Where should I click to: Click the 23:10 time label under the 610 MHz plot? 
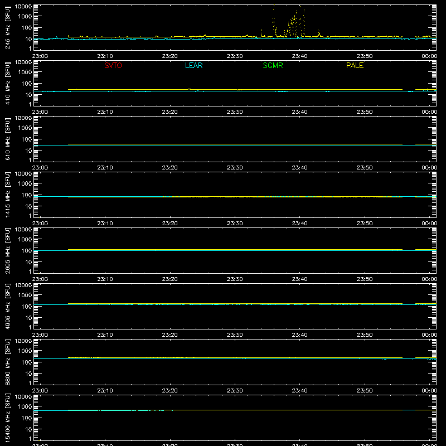pos(105,168)
